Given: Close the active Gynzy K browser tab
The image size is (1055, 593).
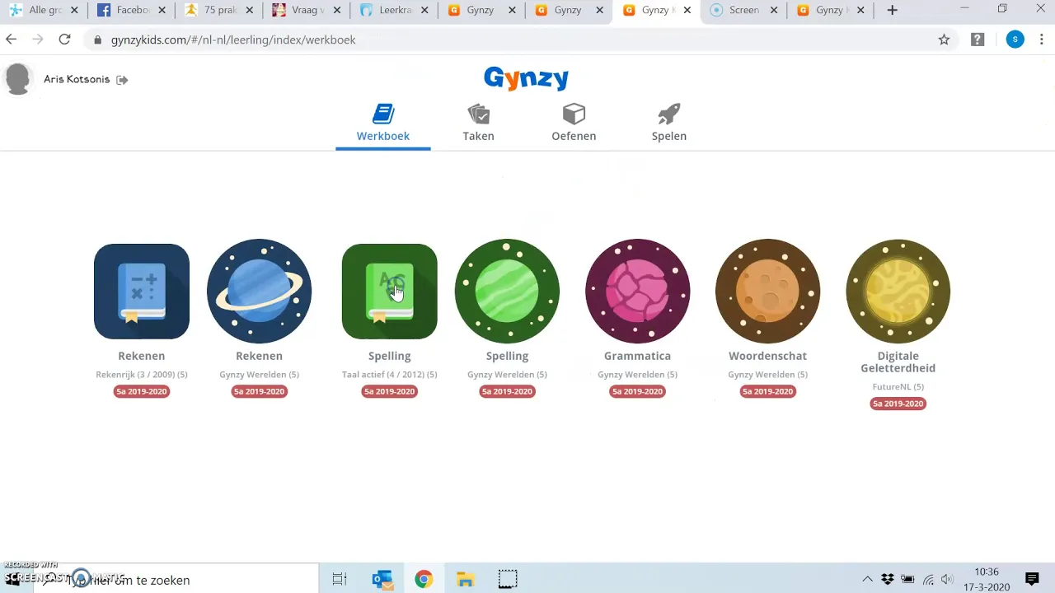Looking at the screenshot, I should (687, 11).
